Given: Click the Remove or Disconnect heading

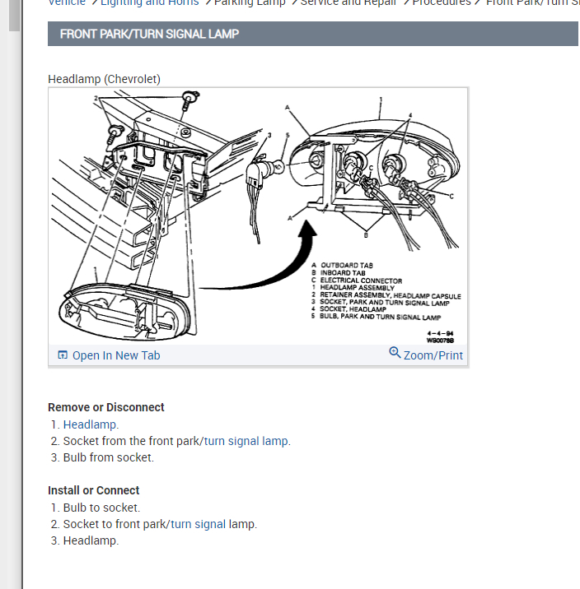Looking at the screenshot, I should coord(106,407).
